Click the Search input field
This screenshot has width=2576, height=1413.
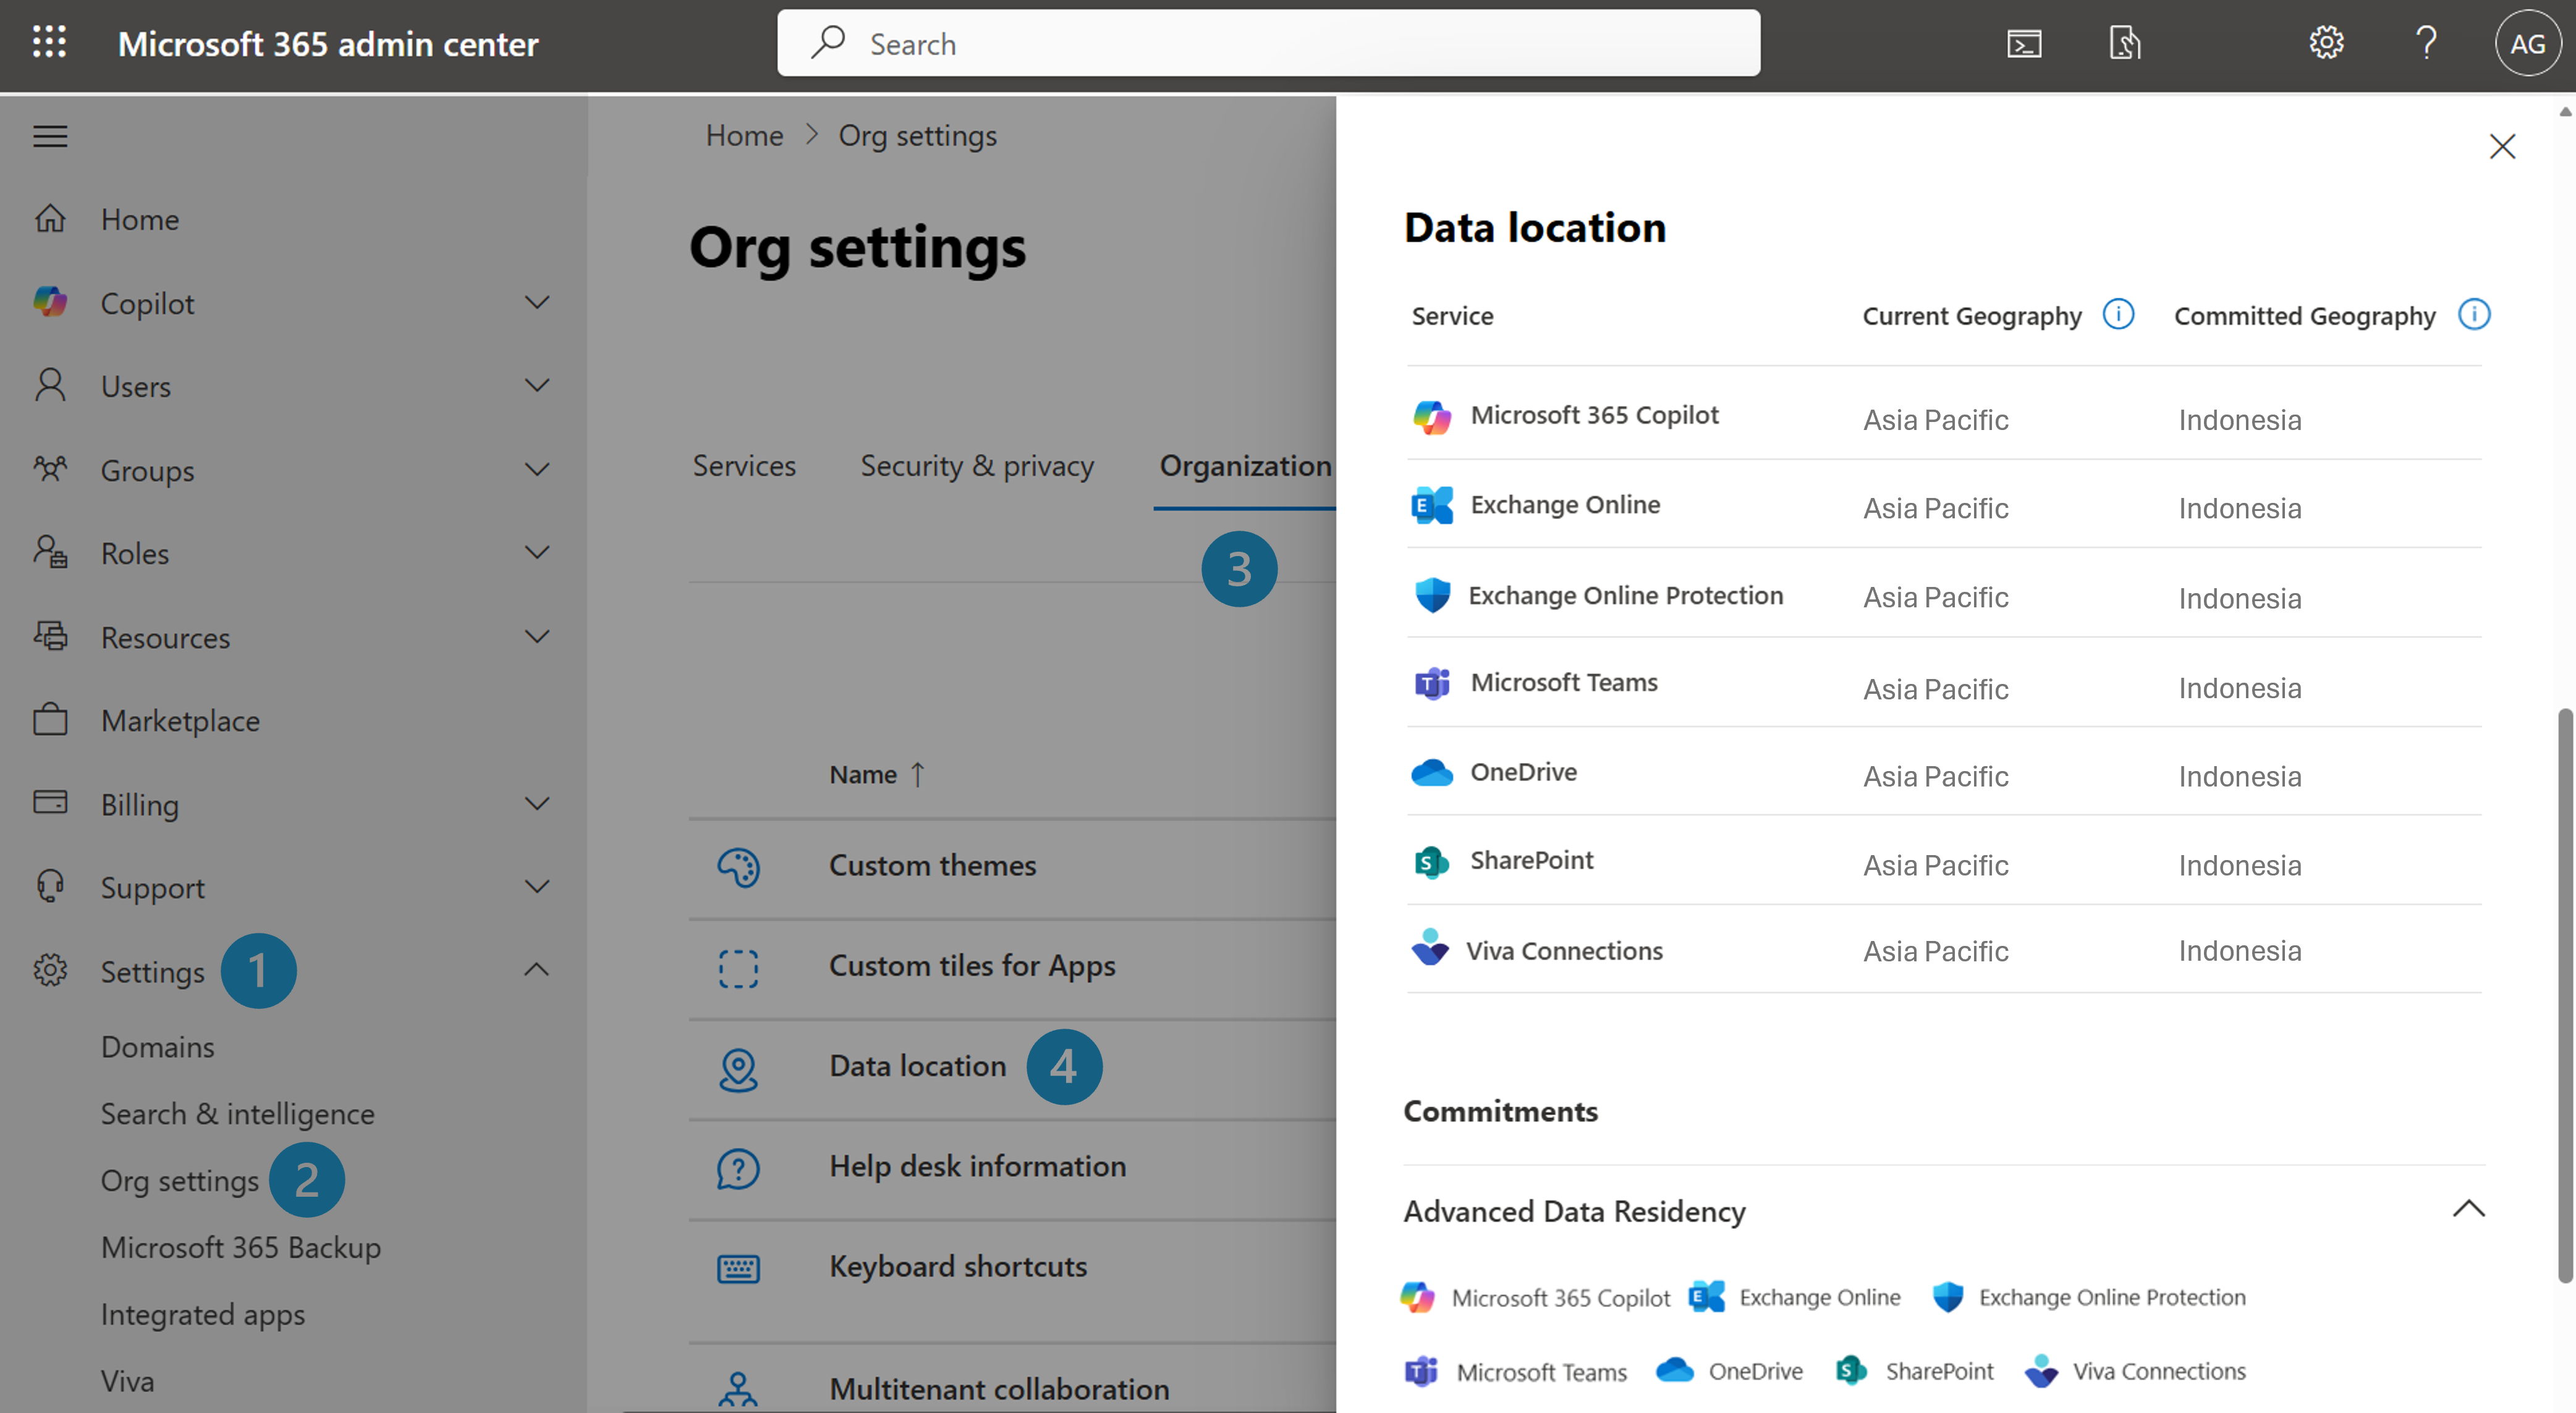[1268, 44]
